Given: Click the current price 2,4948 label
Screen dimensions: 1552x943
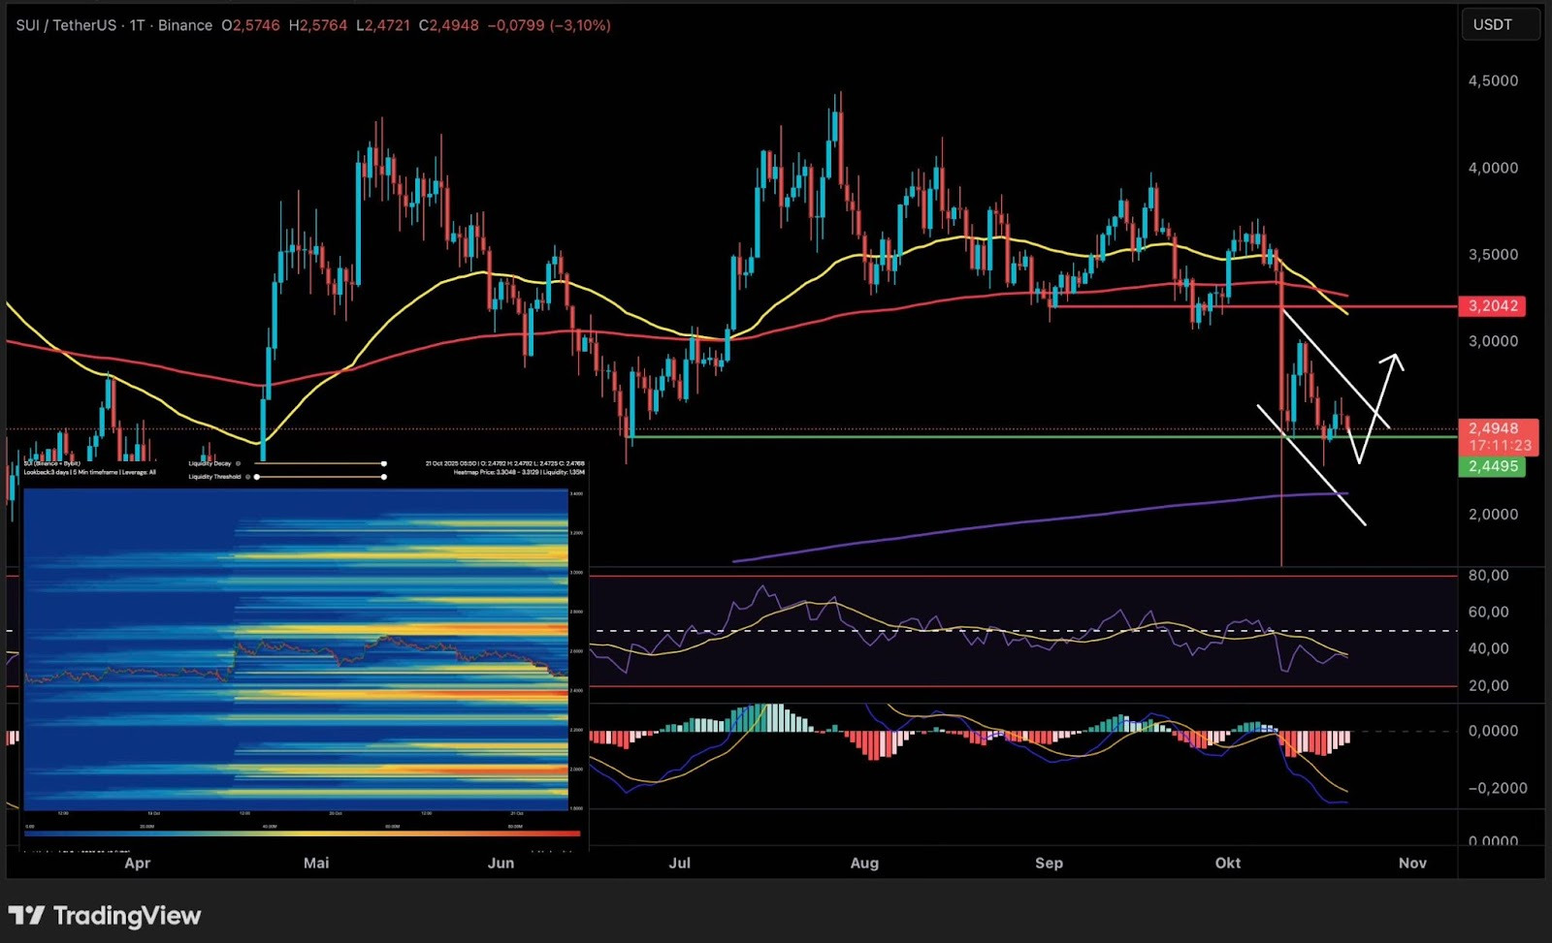Looking at the screenshot, I should (1494, 428).
